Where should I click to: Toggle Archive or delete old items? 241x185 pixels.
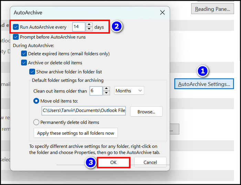click(24, 63)
